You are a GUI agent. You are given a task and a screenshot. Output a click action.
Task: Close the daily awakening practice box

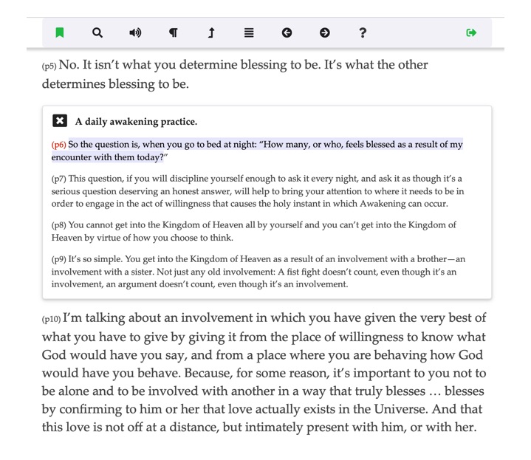pos(60,120)
